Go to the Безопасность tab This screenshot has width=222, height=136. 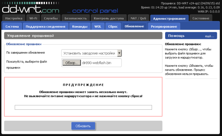click(x=75, y=18)
